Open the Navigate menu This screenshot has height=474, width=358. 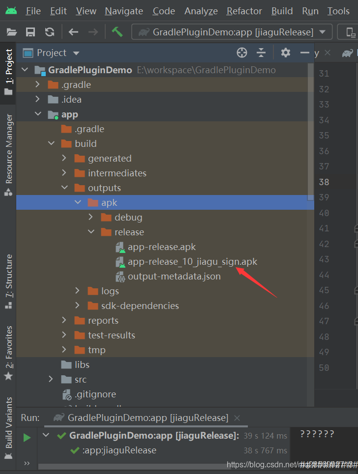[x=124, y=11]
